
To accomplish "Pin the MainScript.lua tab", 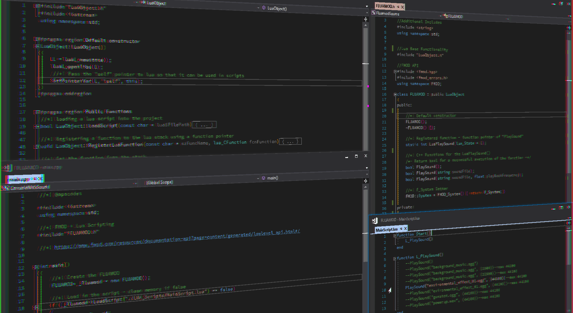I will 401,229.
